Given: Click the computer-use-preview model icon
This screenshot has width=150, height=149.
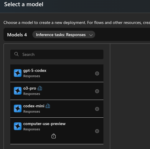Looking at the screenshot, I should (18, 126).
